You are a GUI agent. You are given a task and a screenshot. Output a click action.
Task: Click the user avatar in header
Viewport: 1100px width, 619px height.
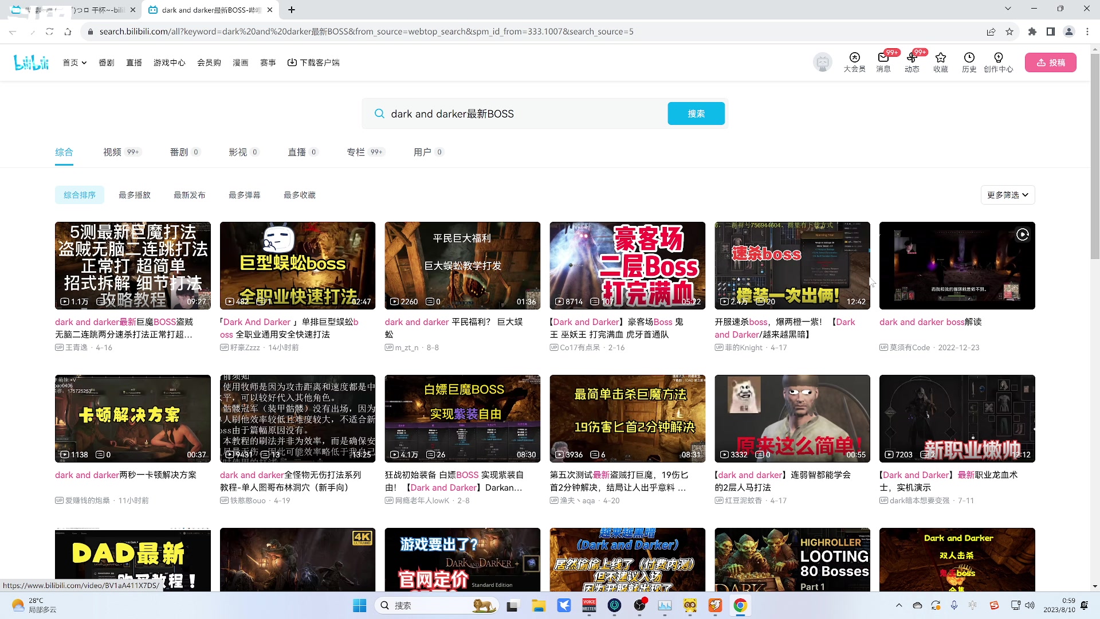pyautogui.click(x=823, y=62)
